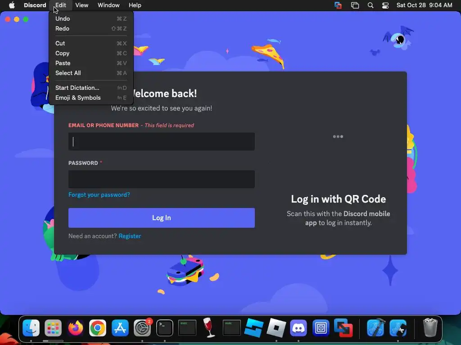Choose Redo from the Edit menu
This screenshot has height=345, width=461.
[91, 28]
